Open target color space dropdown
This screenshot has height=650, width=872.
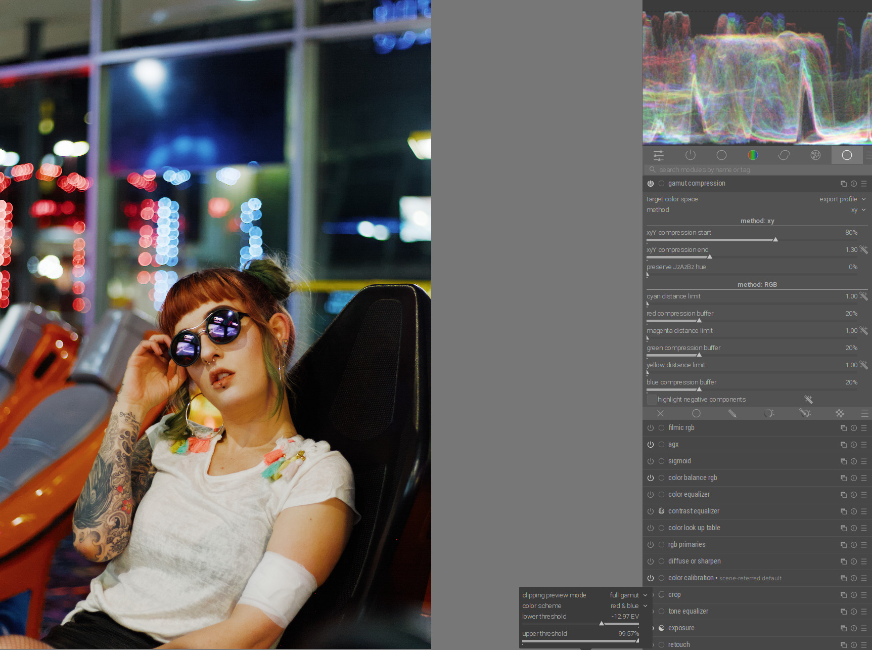[x=842, y=199]
